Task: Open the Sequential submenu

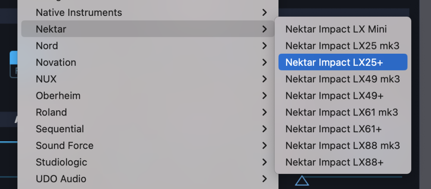Action: coord(60,129)
